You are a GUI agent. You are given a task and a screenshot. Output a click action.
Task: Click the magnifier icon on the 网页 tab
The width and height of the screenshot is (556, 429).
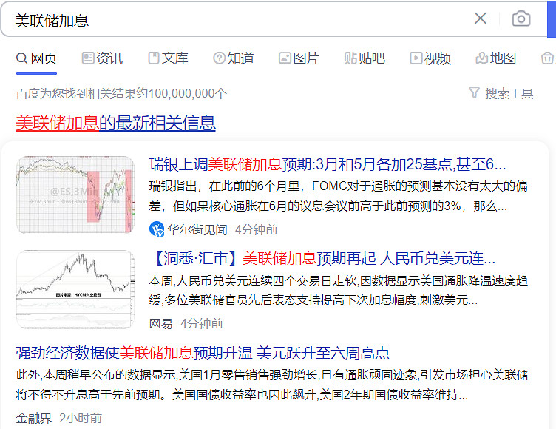point(22,58)
